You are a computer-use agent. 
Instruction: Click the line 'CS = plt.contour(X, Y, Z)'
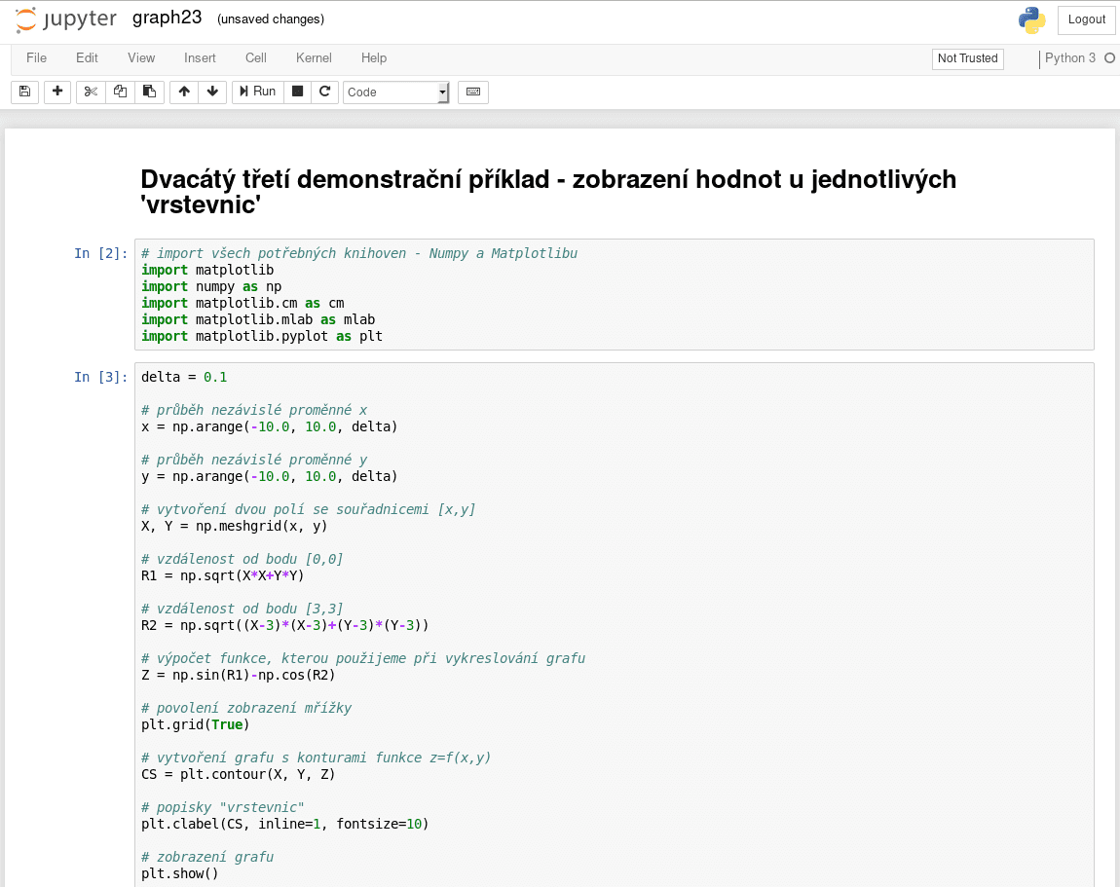click(238, 774)
